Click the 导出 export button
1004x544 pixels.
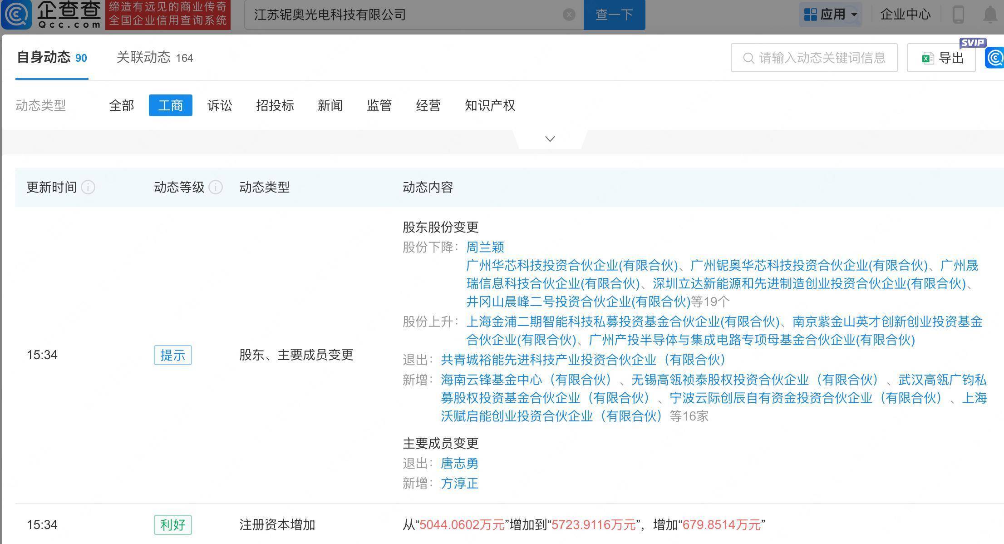941,58
